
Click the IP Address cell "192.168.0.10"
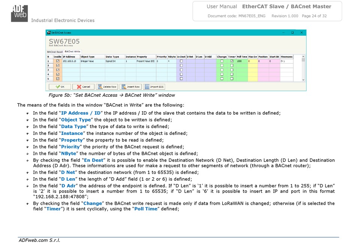(71, 61)
